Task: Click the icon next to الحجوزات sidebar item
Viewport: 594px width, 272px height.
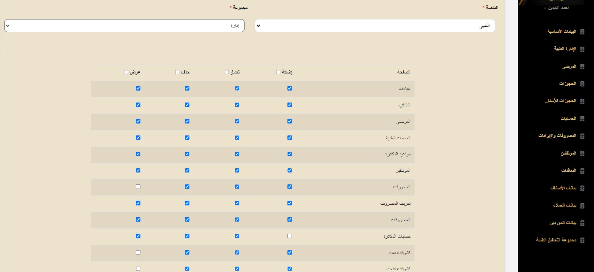Action: pyautogui.click(x=582, y=84)
